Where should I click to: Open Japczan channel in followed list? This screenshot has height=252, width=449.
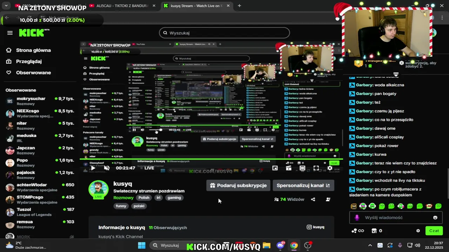40,150
